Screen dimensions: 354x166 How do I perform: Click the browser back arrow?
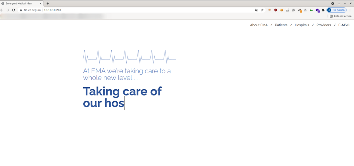[2, 10]
